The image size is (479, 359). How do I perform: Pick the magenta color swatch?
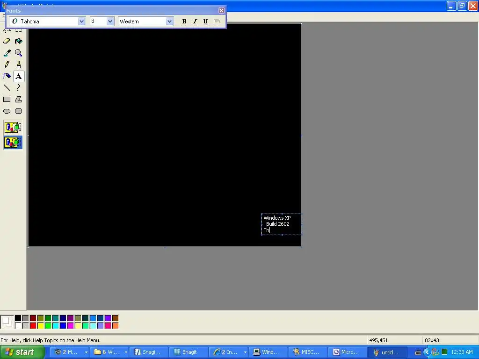pyautogui.click(x=71, y=326)
